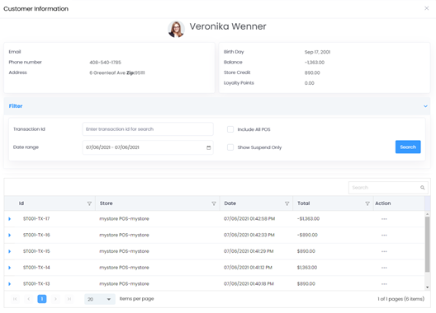Screen dimensions: 436x313
Task: Expand row ST001-TX-15 details
Action: (9, 251)
